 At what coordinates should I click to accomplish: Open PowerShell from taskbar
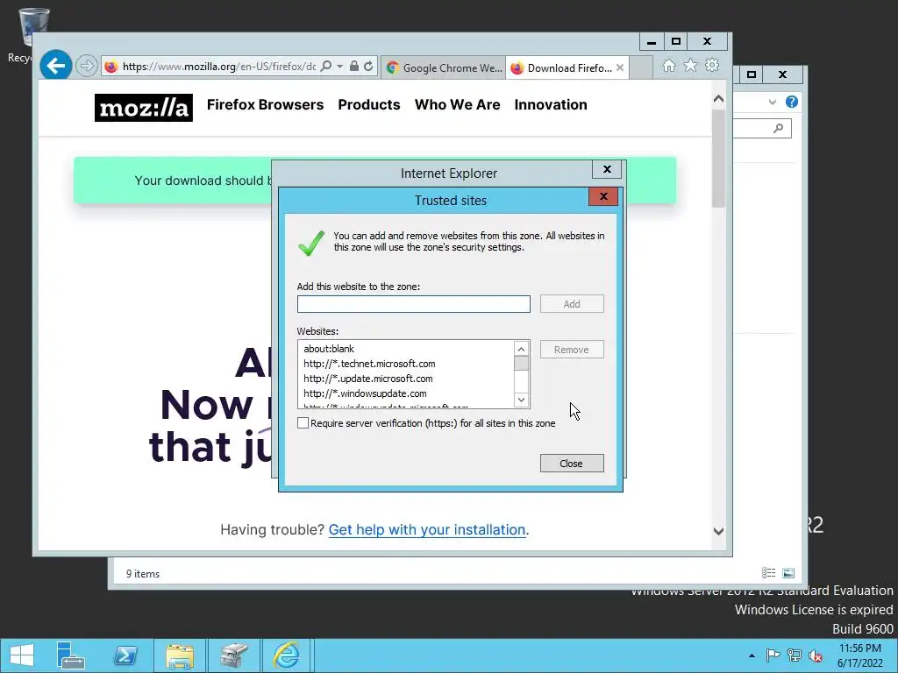pyautogui.click(x=125, y=655)
